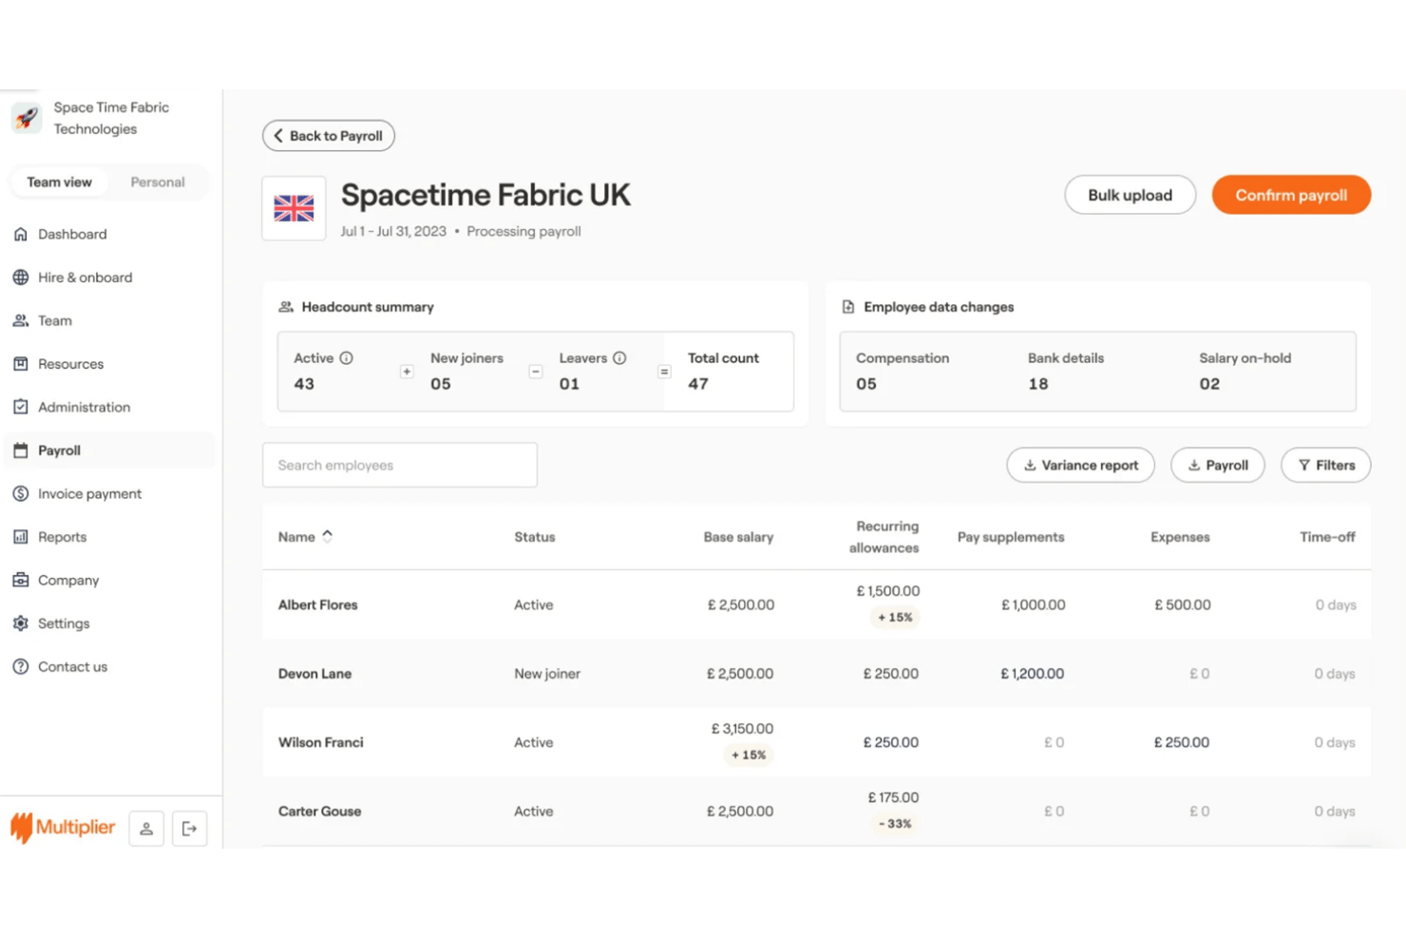Open the user profile icon button
The width and height of the screenshot is (1406, 938).
click(x=146, y=829)
